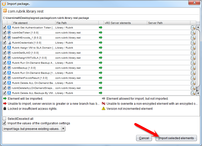Screen dimensions: 202x146
Task: Deselect the rubrikGetSLAID checkbox
Action: [x=5, y=53]
